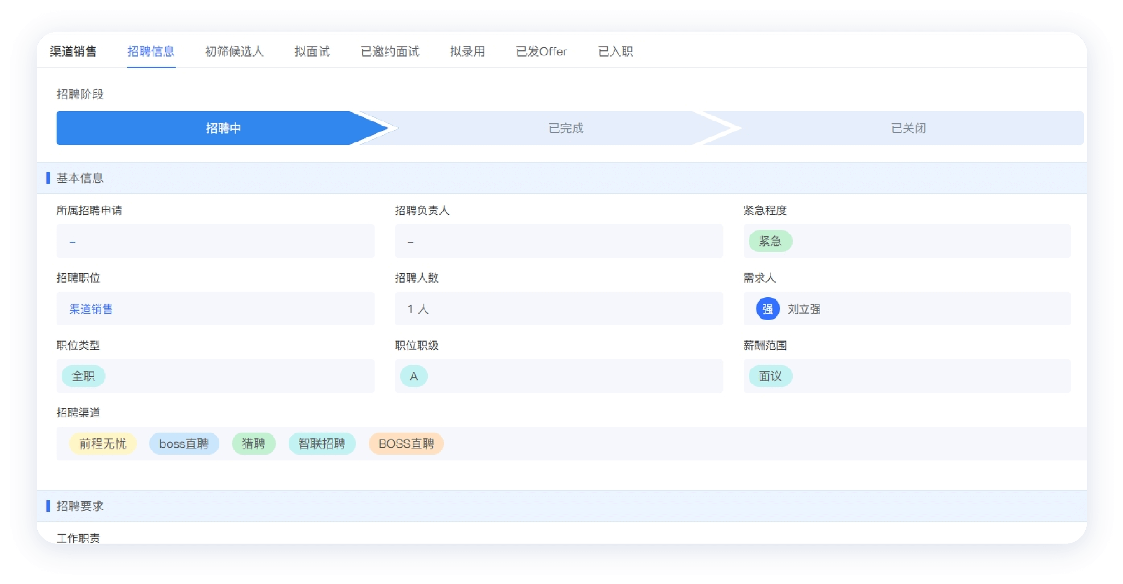Screen dimensions: 1123x584
Task: Click the 面议 salary tag
Action: (x=770, y=376)
